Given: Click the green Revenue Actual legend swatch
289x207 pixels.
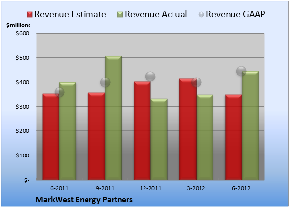Looking at the screenshot, I should pyautogui.click(x=120, y=14).
